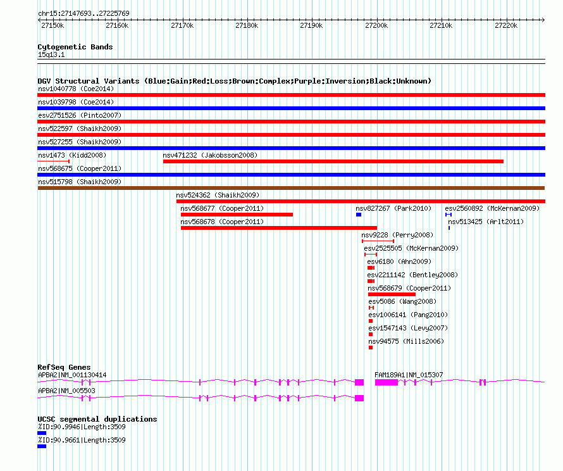The image size is (563, 471).
Task: Click the 27150k ruler tick label
Action: [x=53, y=25]
